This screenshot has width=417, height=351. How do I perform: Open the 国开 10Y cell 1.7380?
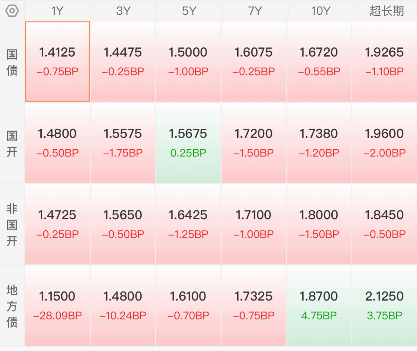point(319,143)
